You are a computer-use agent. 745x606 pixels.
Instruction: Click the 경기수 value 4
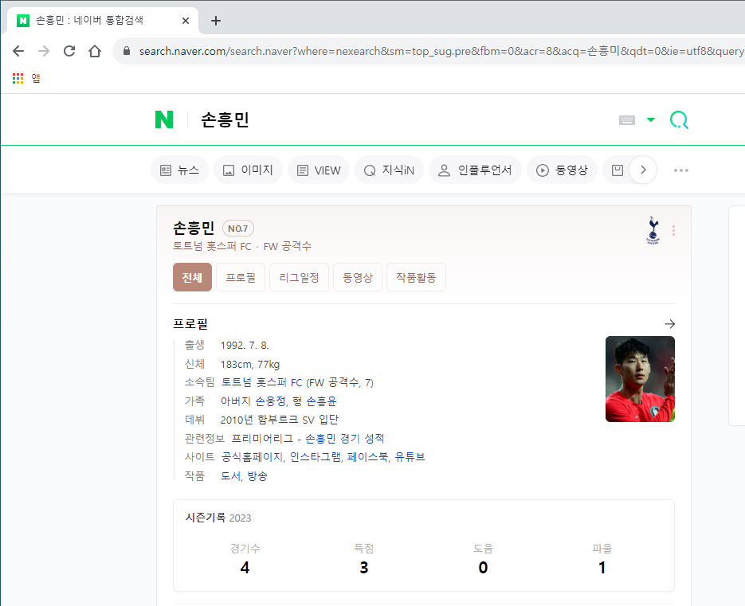tap(245, 568)
